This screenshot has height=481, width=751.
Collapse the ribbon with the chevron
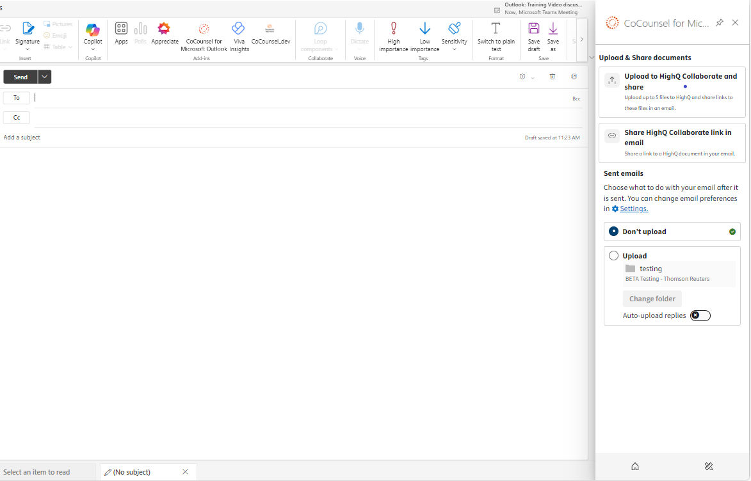[x=592, y=58]
